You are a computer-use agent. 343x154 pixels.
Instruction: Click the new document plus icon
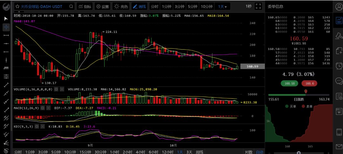(x=339, y=51)
